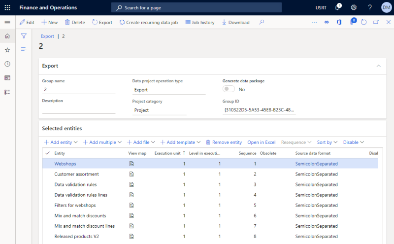This screenshot has width=394, height=244.
Task: Open the notifications bell
Action: [x=338, y=7]
